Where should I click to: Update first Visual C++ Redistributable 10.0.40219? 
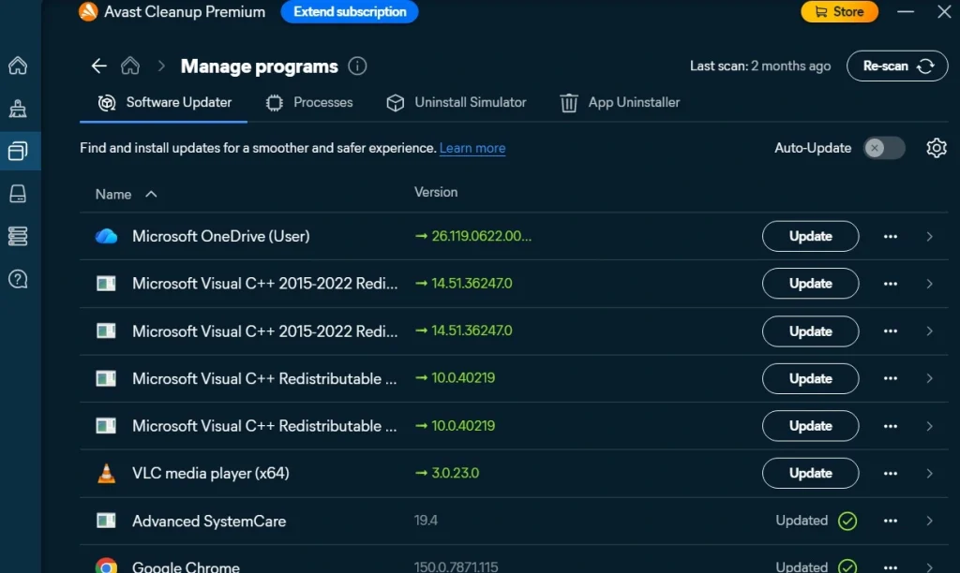click(x=811, y=378)
